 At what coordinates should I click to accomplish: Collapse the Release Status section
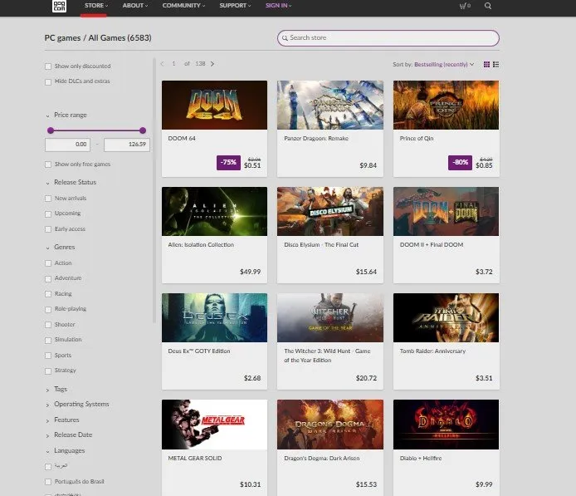(x=71, y=183)
